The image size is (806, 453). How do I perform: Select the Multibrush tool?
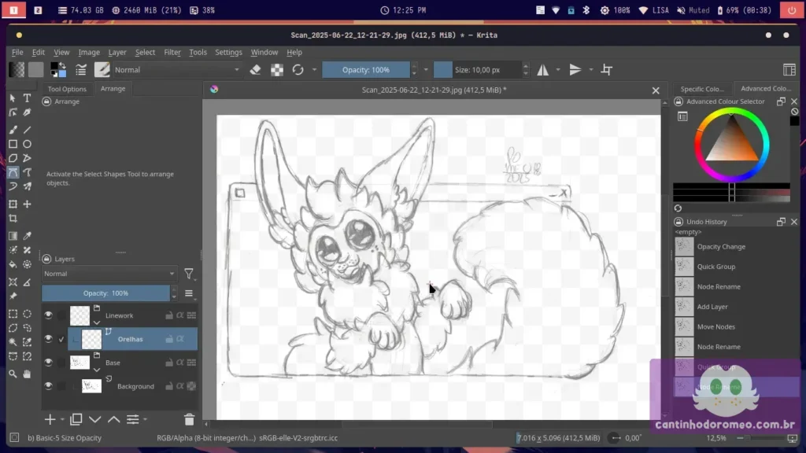click(x=28, y=186)
